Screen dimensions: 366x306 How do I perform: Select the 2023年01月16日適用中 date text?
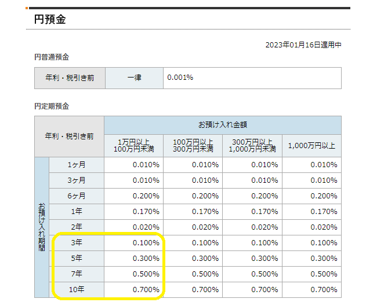coord(303,45)
